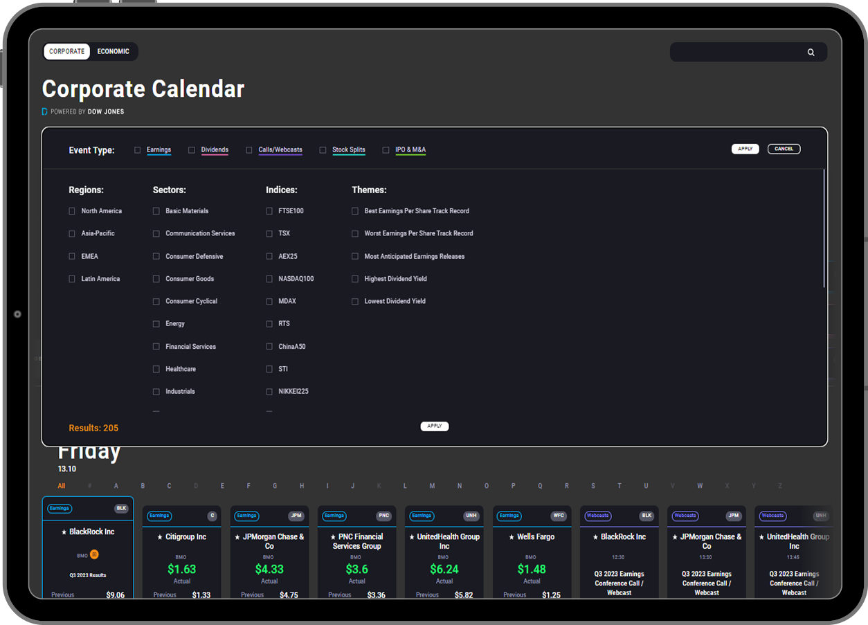The image size is (868, 625).
Task: Click the Dow Jones logo icon
Action: pos(45,111)
